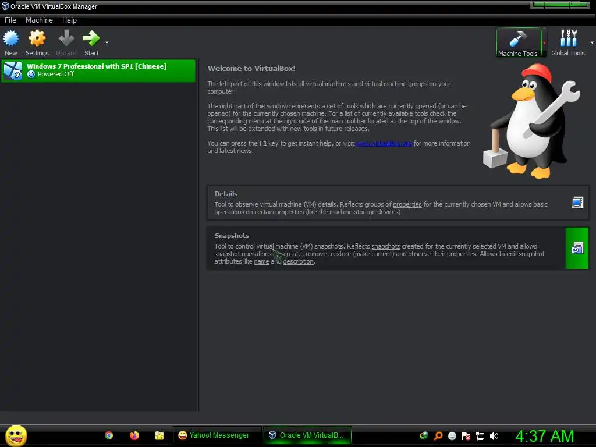The height and width of the screenshot is (447, 596).
Task: Click the globe network tray icon
Action: (424, 435)
